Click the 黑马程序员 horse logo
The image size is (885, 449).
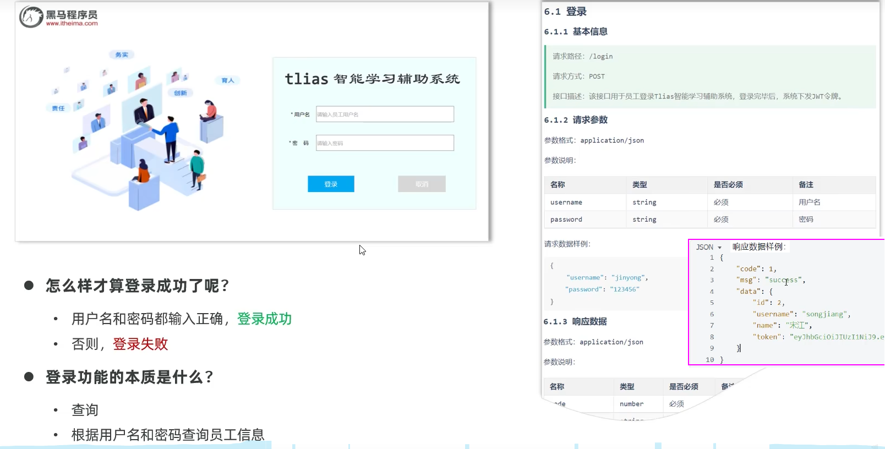31,17
